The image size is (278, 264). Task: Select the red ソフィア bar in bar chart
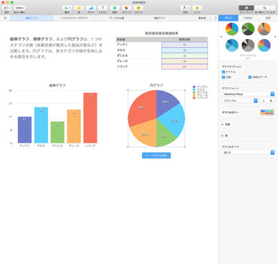click(90, 118)
